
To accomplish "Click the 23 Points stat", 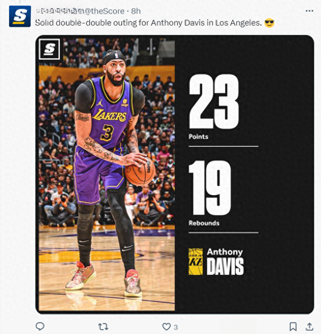I will [x=214, y=107].
